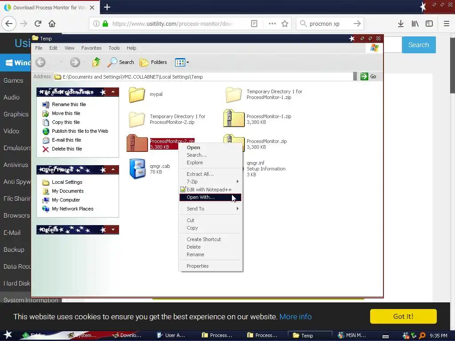
Task: Choose Create Shortcut in context menu
Action: point(211,239)
